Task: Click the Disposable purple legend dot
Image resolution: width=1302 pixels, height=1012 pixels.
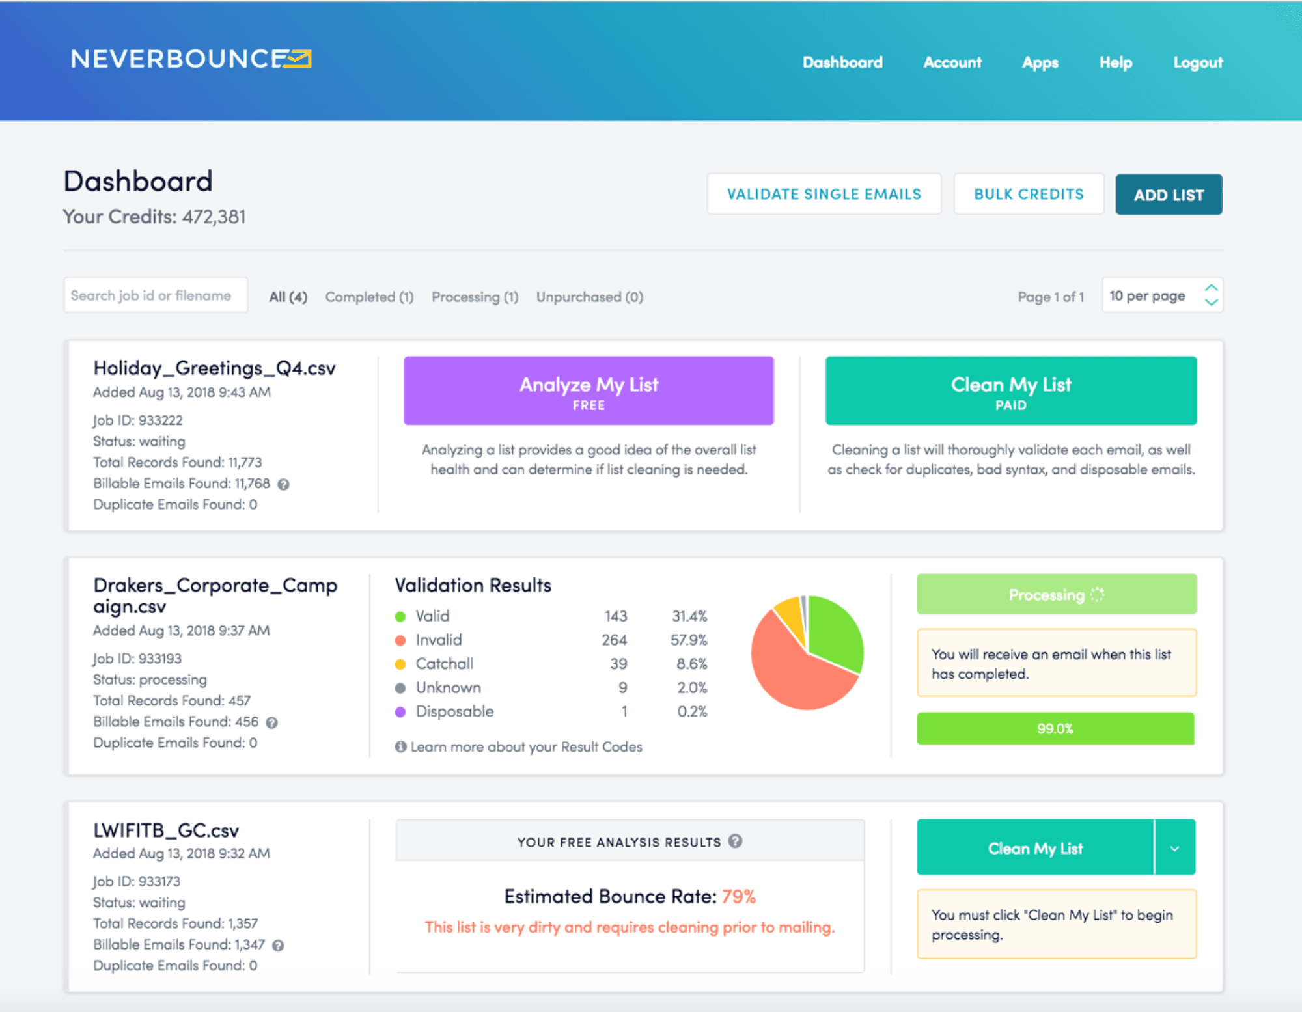Action: (x=400, y=712)
